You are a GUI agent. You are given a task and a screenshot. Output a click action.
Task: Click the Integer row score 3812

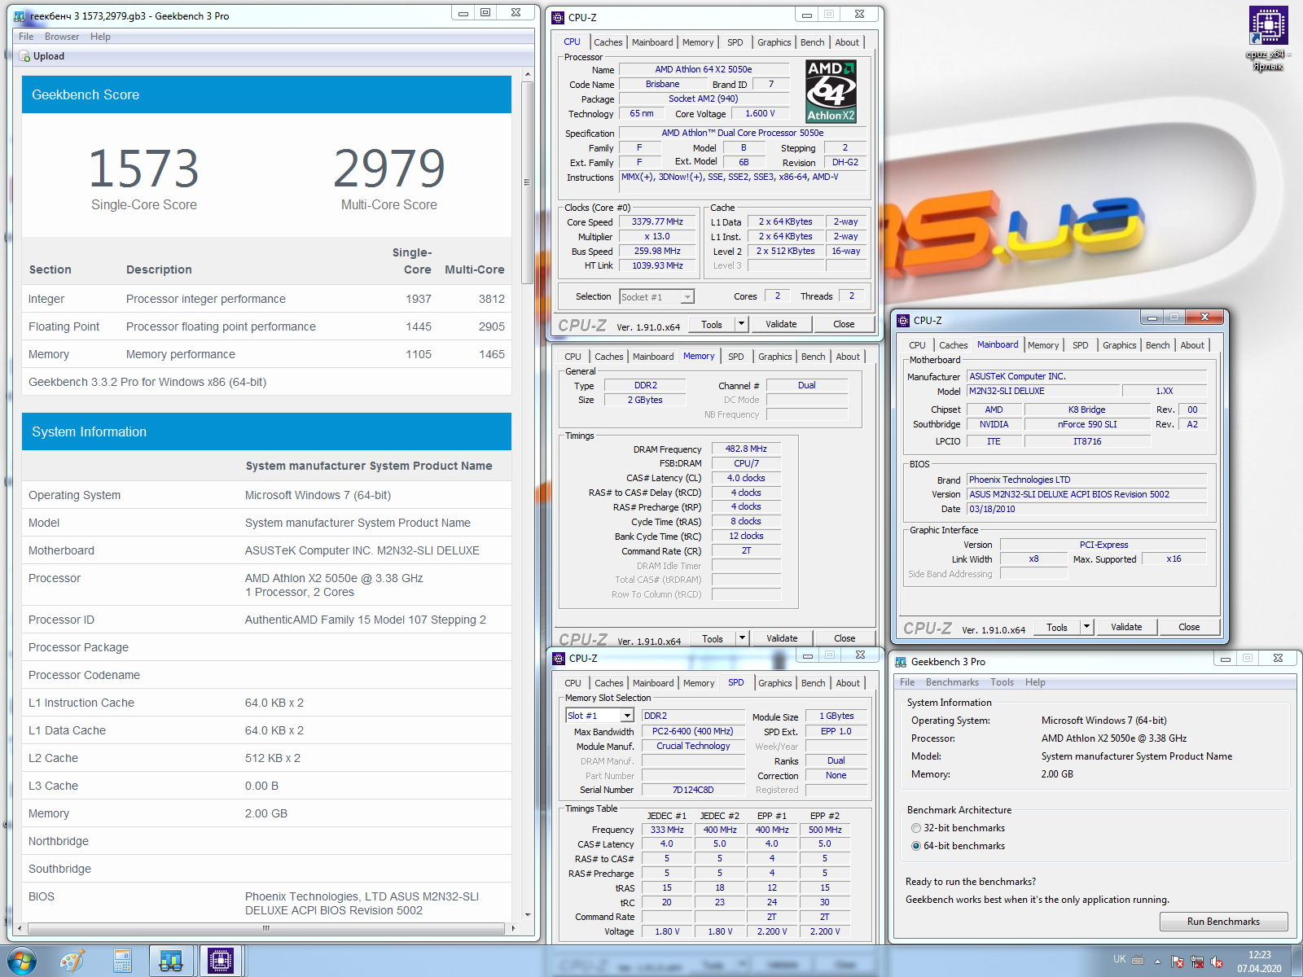click(x=492, y=299)
